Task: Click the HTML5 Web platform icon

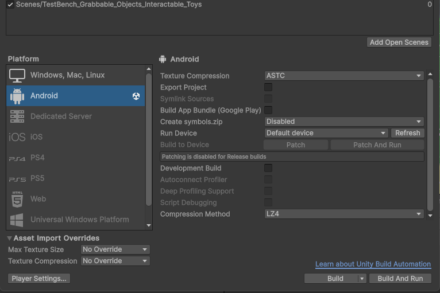Action: point(17,199)
